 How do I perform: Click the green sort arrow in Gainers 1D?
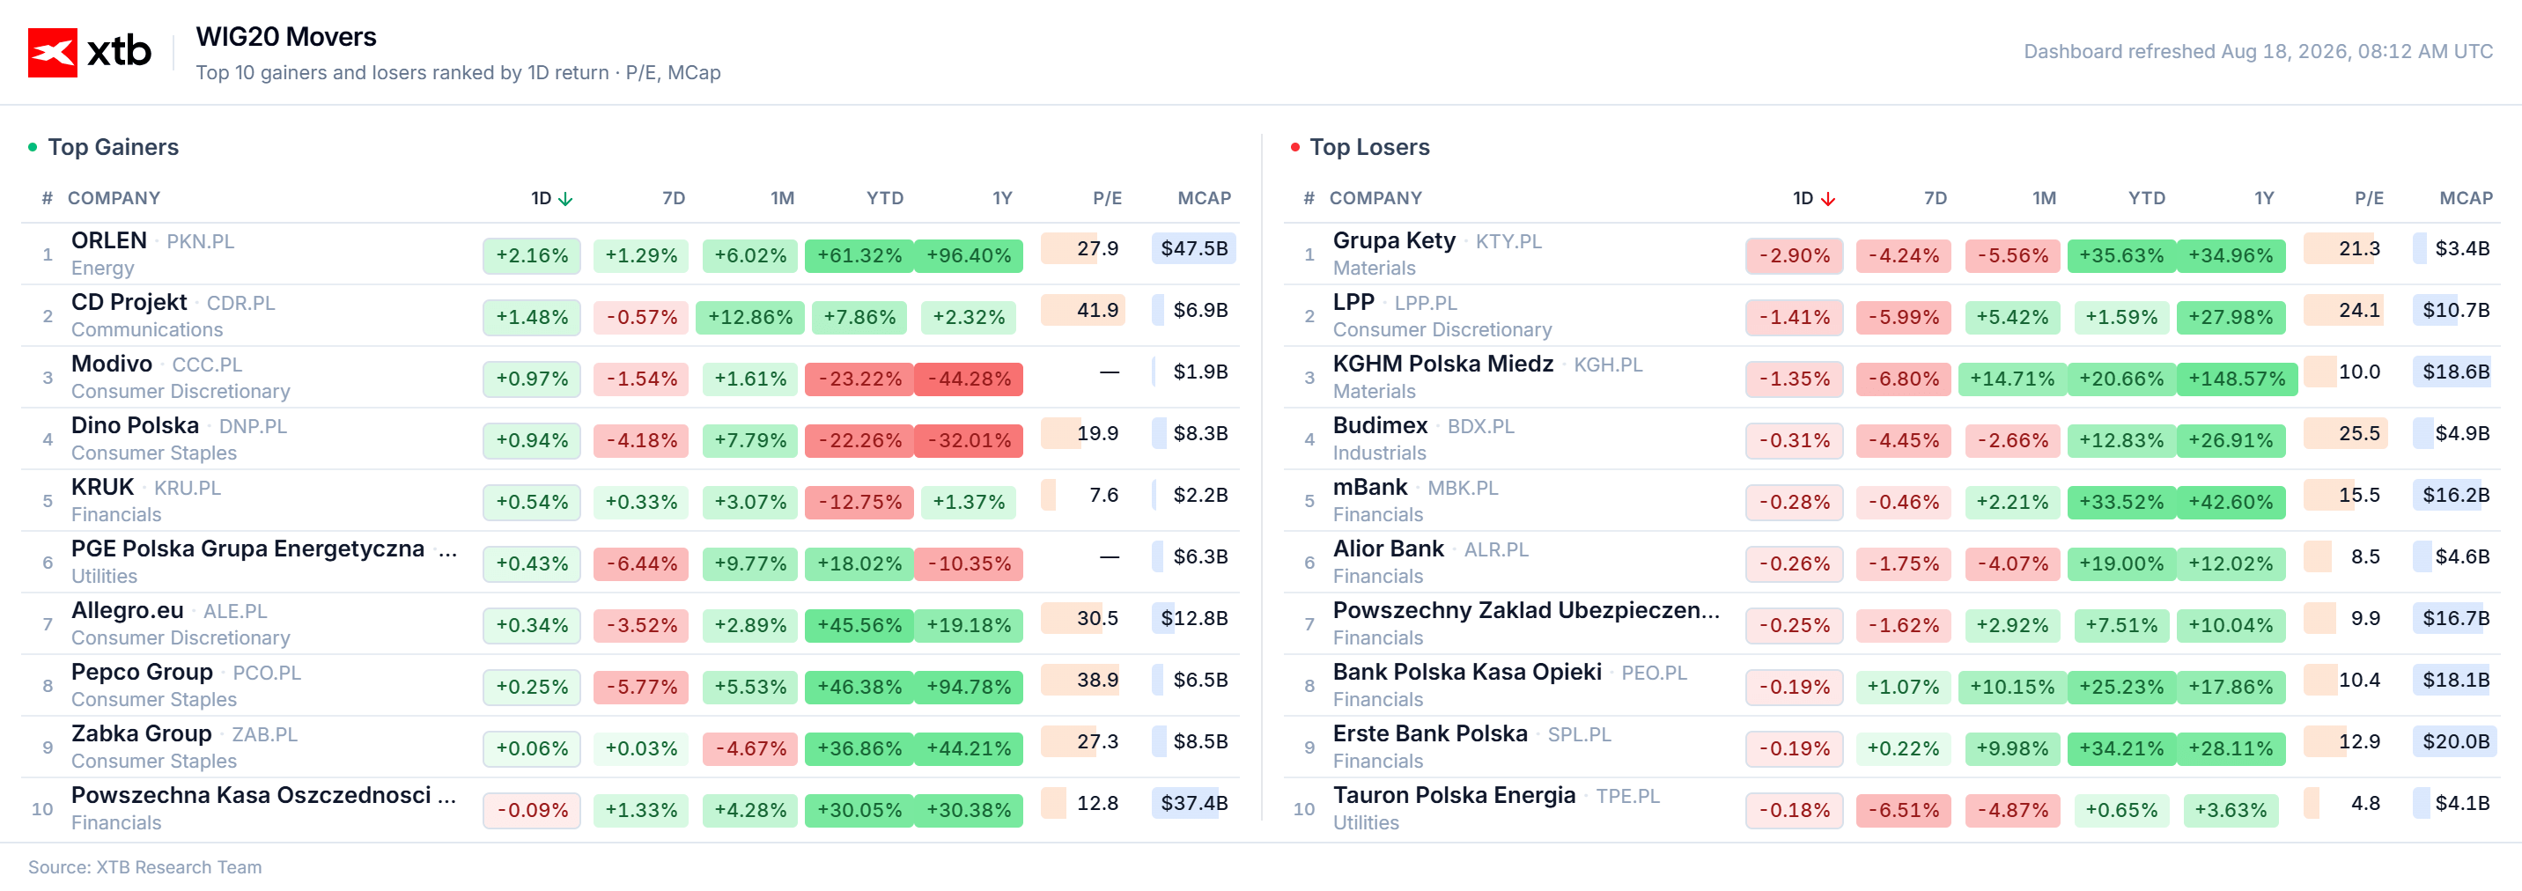click(x=565, y=199)
